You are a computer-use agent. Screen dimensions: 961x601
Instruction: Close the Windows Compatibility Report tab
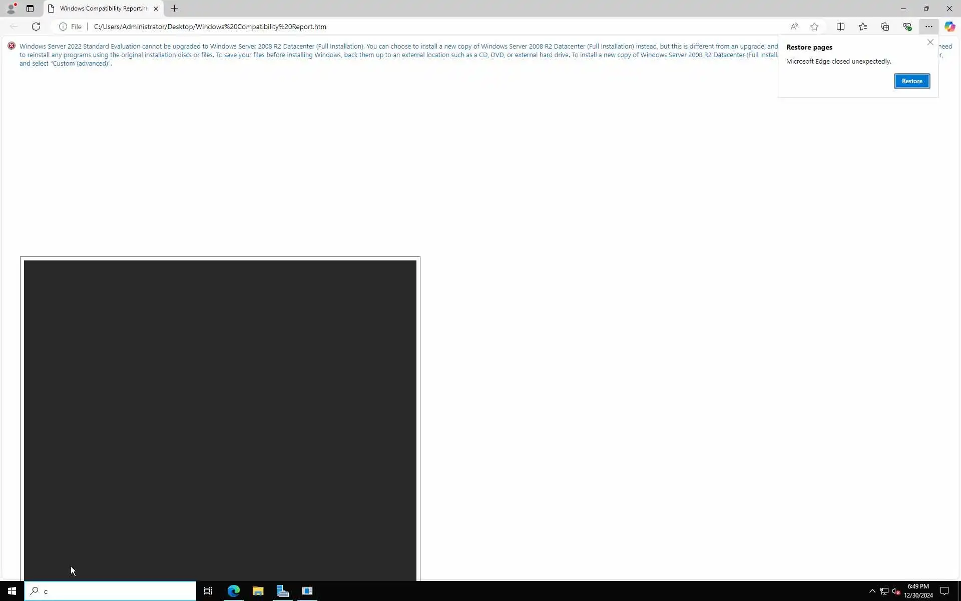point(156,9)
